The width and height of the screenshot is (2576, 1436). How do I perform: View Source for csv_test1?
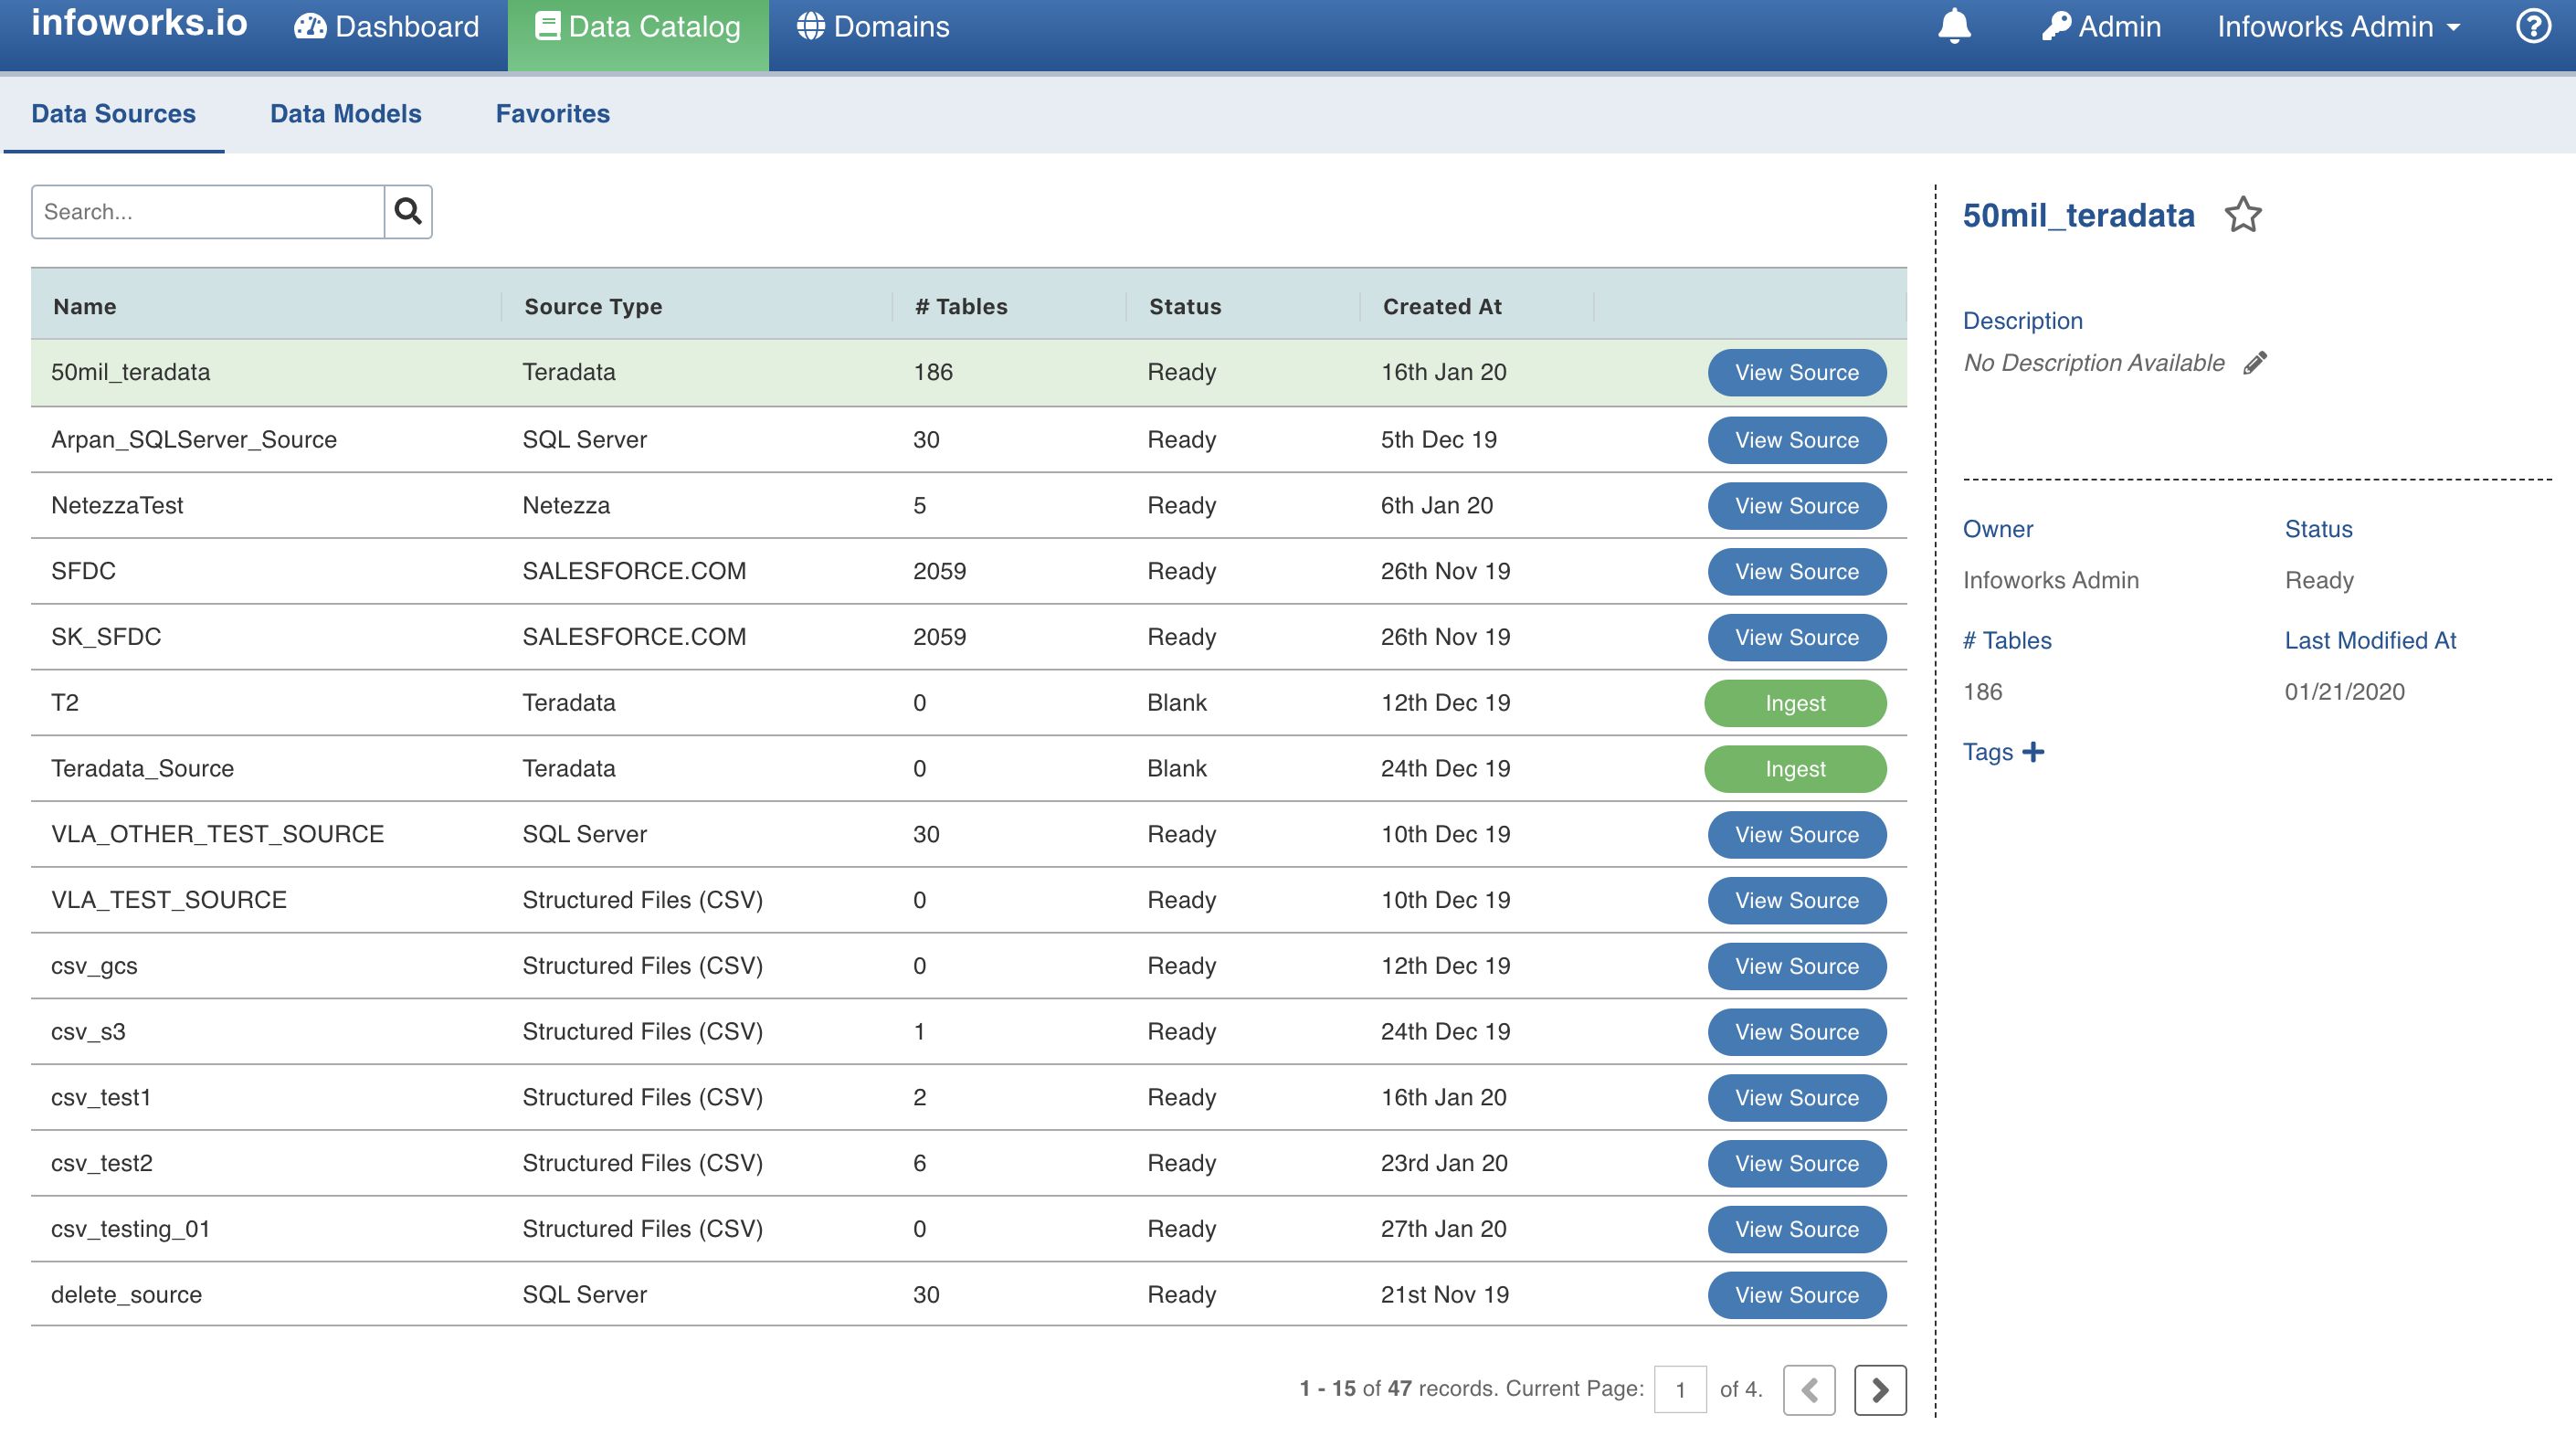coord(1797,1098)
